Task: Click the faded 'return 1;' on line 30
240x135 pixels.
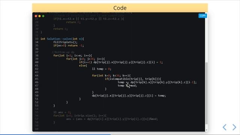Action: (x=60, y=29)
